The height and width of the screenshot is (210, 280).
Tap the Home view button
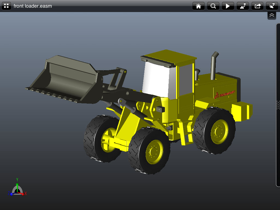199,6
